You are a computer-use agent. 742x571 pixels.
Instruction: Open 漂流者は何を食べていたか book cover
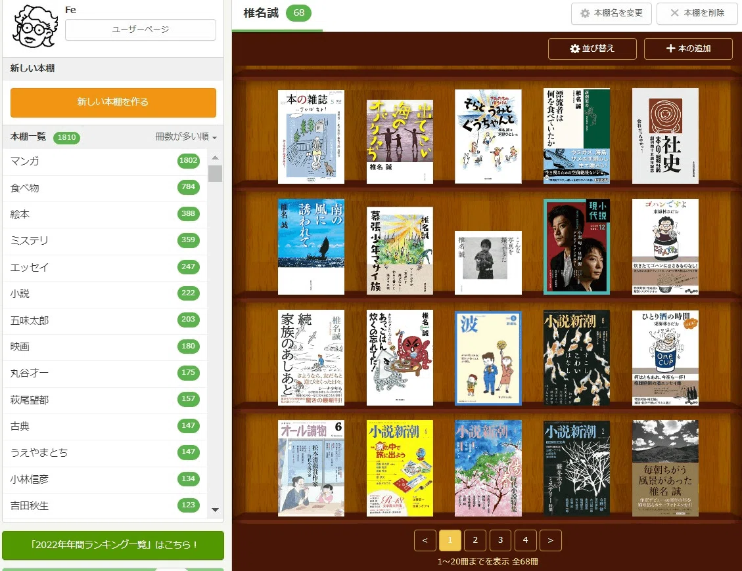pyautogui.click(x=577, y=136)
